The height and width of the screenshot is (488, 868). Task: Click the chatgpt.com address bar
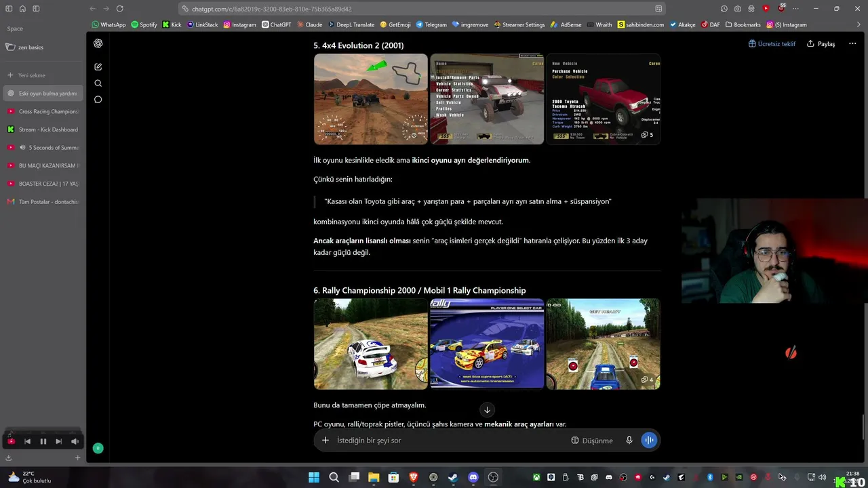[422, 9]
